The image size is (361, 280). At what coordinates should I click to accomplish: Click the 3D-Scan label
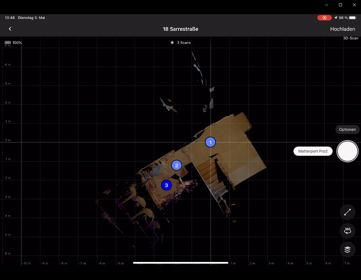click(350, 38)
